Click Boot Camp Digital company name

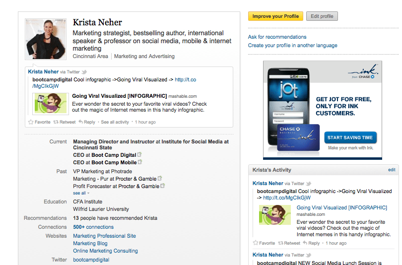pyautogui.click(x=114, y=155)
